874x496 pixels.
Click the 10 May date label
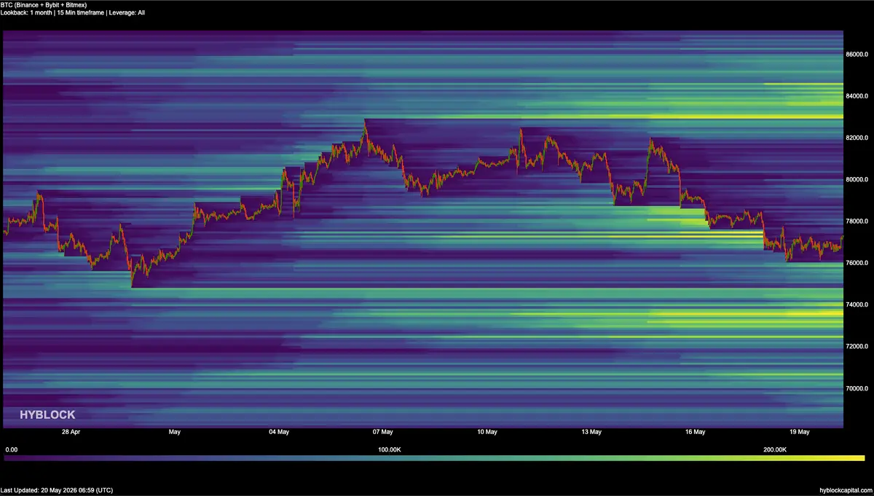click(x=487, y=432)
